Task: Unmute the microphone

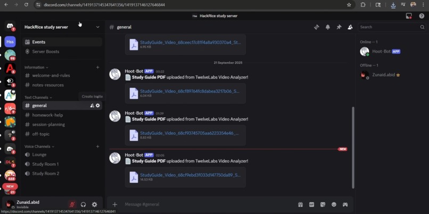Action: 72,204
